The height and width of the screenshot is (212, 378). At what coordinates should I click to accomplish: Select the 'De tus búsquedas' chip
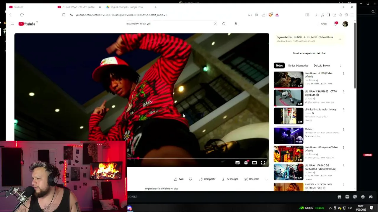click(x=298, y=66)
